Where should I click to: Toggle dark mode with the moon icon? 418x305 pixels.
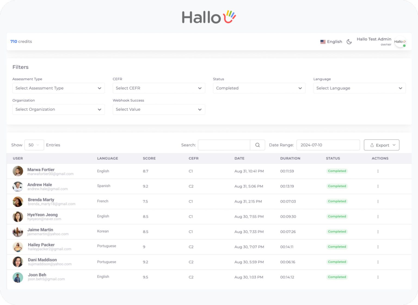349,42
